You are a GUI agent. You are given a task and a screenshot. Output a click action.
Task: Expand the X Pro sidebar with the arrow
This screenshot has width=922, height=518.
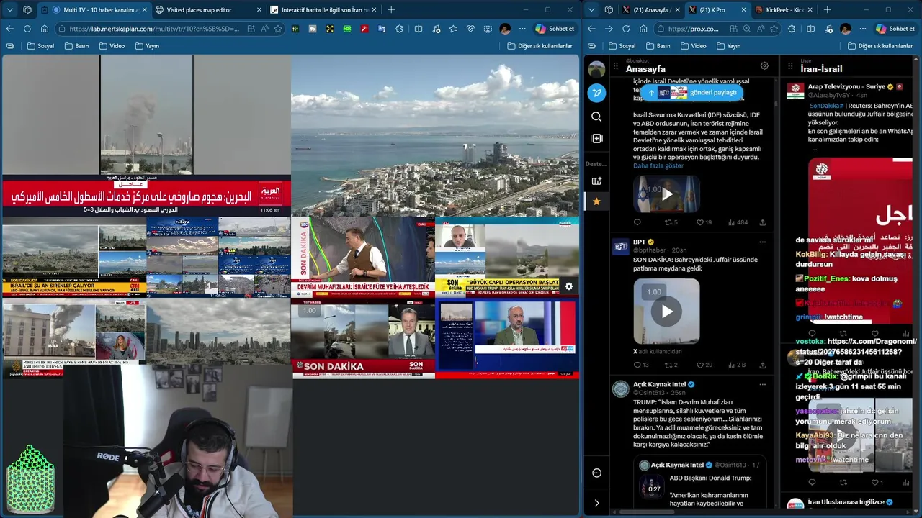(596, 503)
